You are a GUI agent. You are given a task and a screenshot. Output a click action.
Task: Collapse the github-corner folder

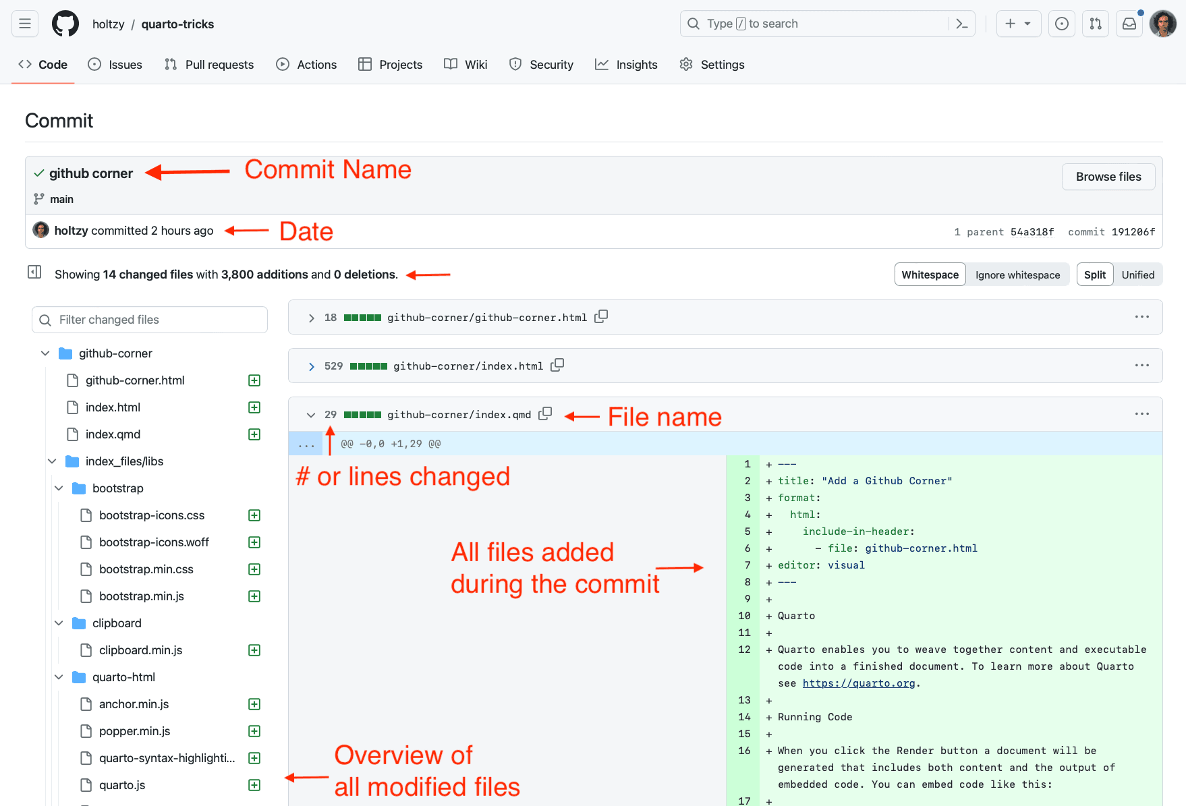pyautogui.click(x=45, y=353)
